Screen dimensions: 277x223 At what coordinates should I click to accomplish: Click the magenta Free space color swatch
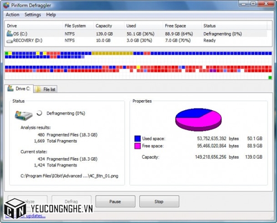tap(137, 146)
